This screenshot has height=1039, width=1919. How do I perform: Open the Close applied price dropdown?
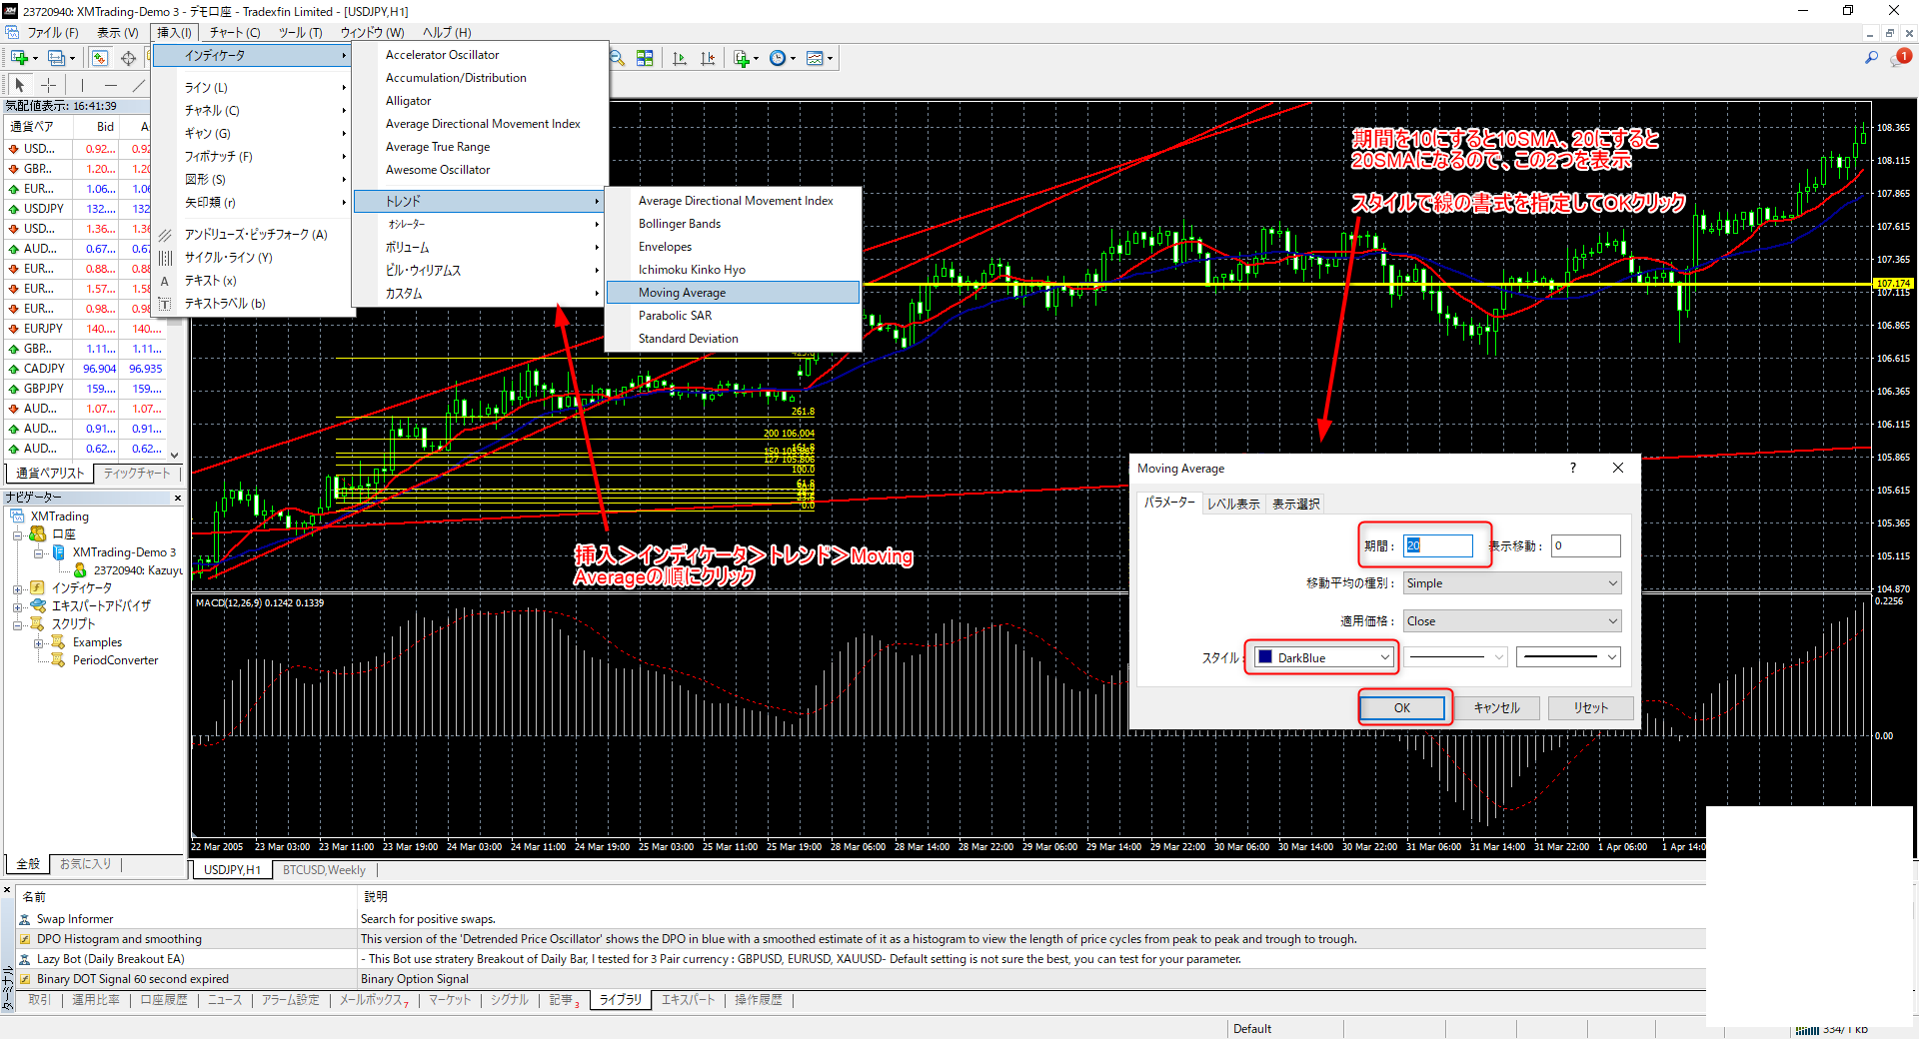pos(1511,621)
